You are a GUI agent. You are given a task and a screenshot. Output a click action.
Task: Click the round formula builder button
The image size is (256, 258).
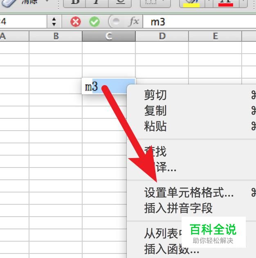pyautogui.click(x=116, y=21)
